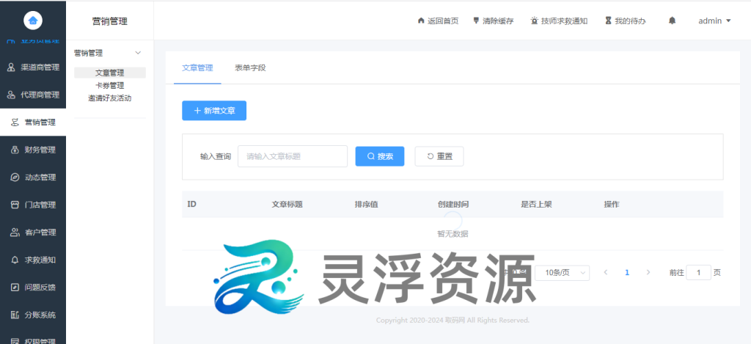The width and height of the screenshot is (751, 344).
Task: Click the 创建时间 column header
Action: tap(453, 204)
